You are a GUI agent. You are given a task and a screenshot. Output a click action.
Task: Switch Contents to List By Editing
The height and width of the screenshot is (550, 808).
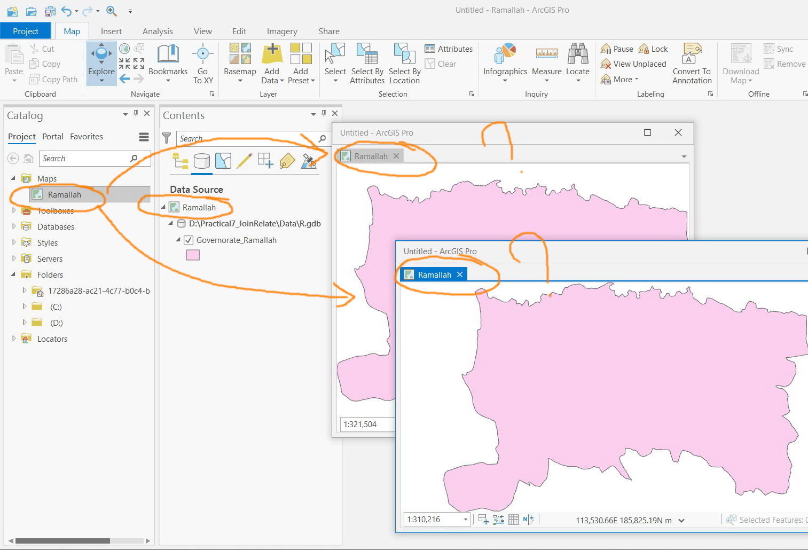tap(245, 160)
